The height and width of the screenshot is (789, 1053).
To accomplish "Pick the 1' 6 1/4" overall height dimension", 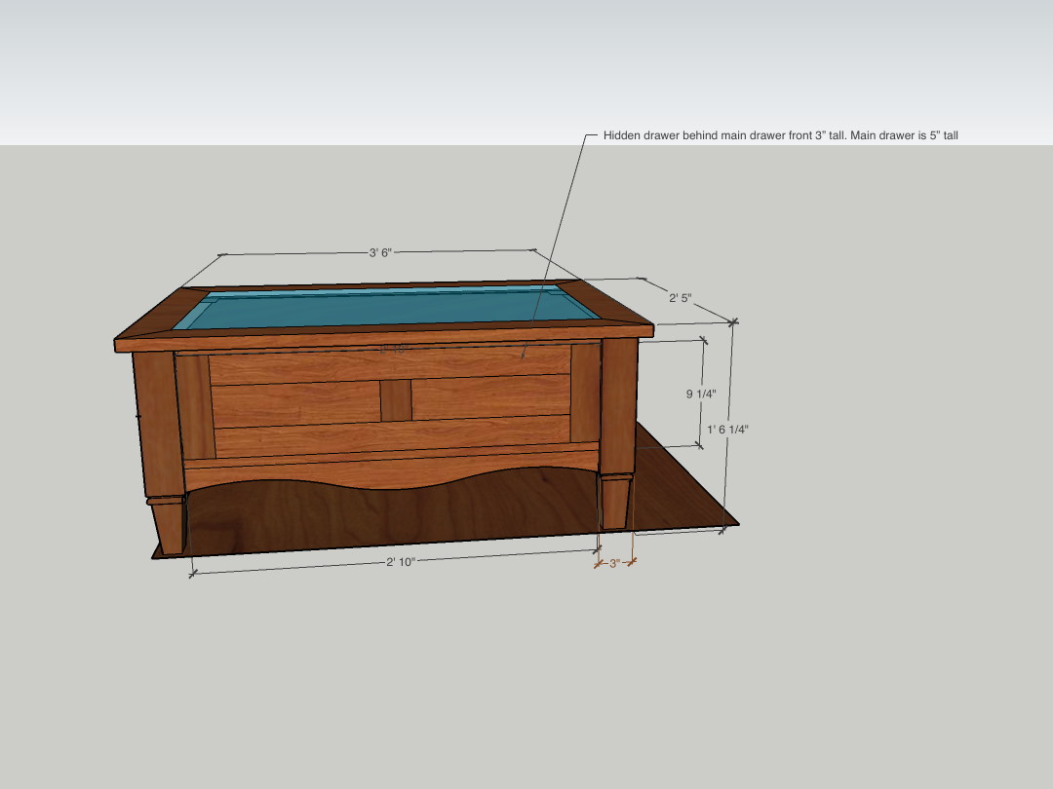I will (x=730, y=429).
